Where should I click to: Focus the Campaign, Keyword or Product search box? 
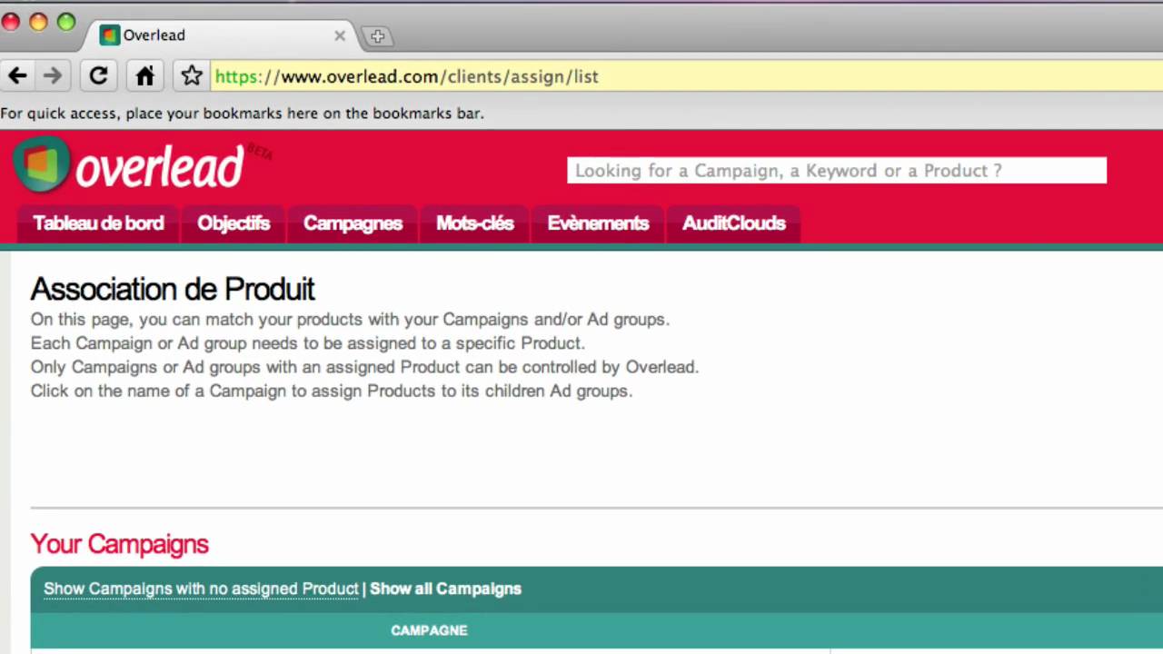point(836,171)
